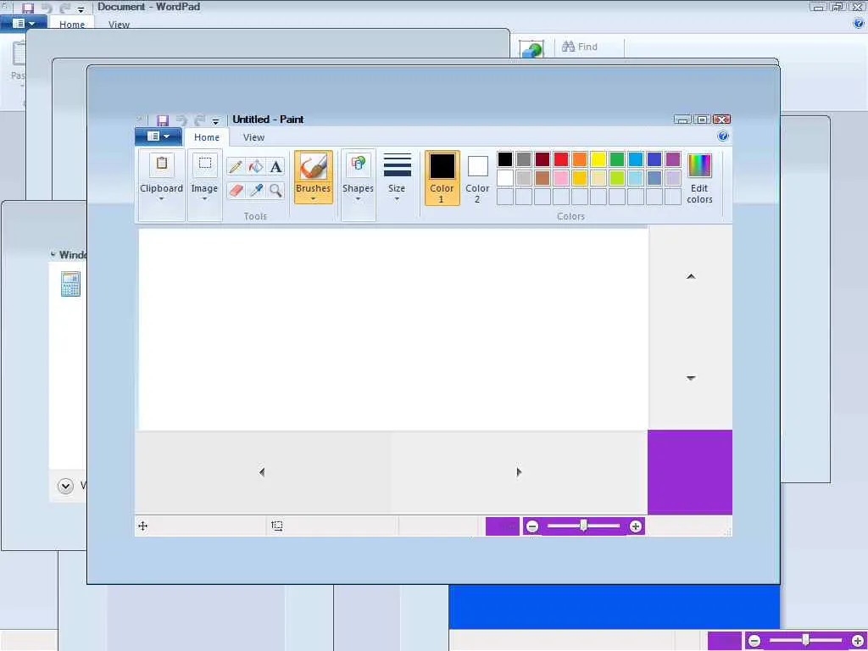Click the up arrow of Paint's vertical scrollbar
The width and height of the screenshot is (868, 651).
coord(691,276)
